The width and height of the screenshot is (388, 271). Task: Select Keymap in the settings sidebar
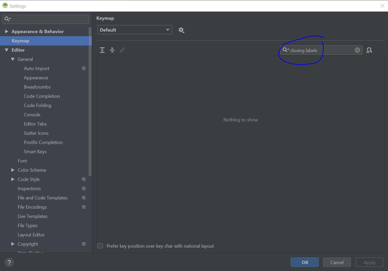click(20, 41)
